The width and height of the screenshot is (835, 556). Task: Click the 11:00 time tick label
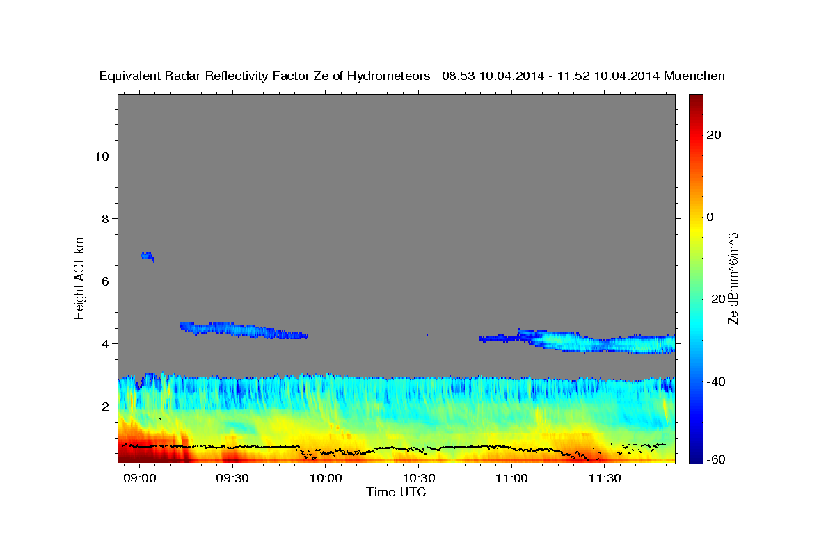pyautogui.click(x=511, y=478)
